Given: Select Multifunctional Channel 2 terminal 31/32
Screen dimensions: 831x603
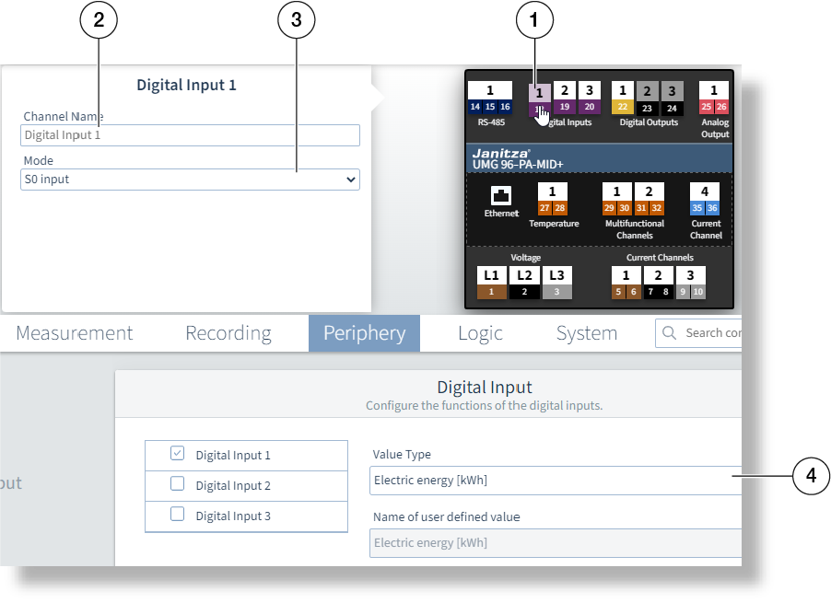Looking at the screenshot, I should (x=649, y=199).
